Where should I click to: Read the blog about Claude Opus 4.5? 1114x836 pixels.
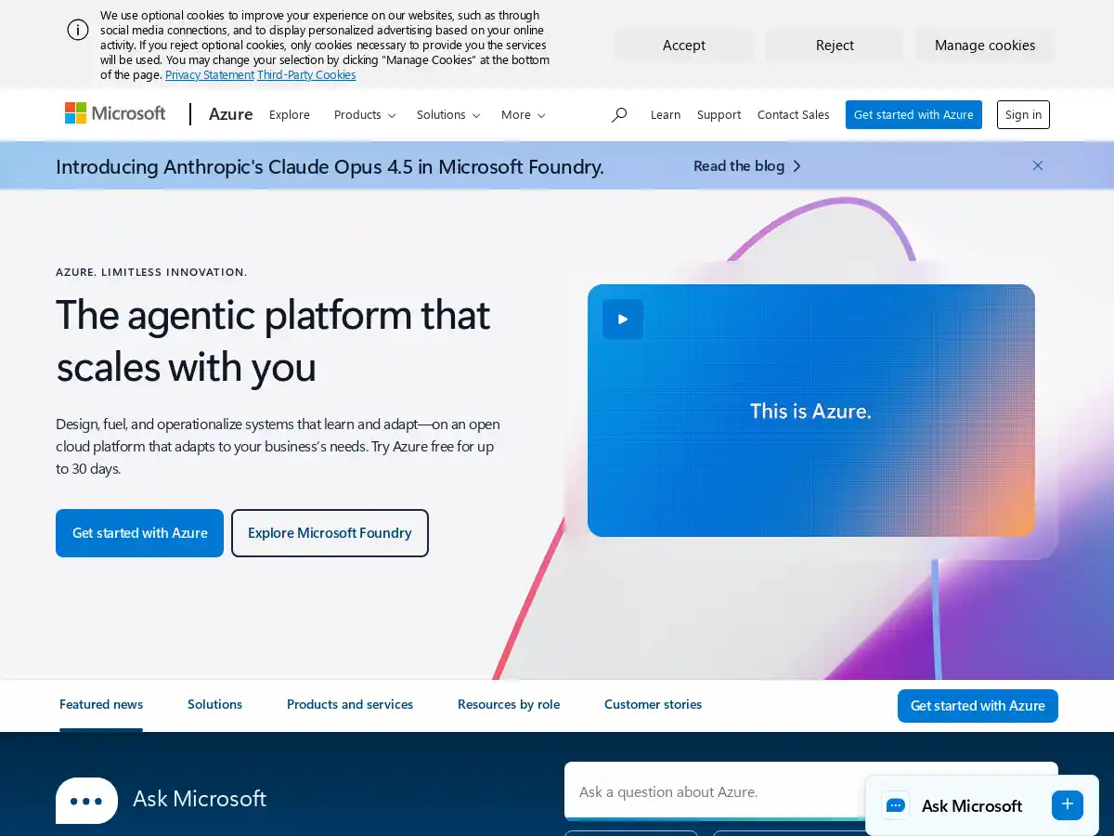[x=739, y=165]
